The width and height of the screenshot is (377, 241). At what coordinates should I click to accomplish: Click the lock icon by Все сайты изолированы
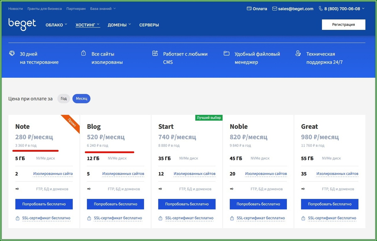pos(83,53)
